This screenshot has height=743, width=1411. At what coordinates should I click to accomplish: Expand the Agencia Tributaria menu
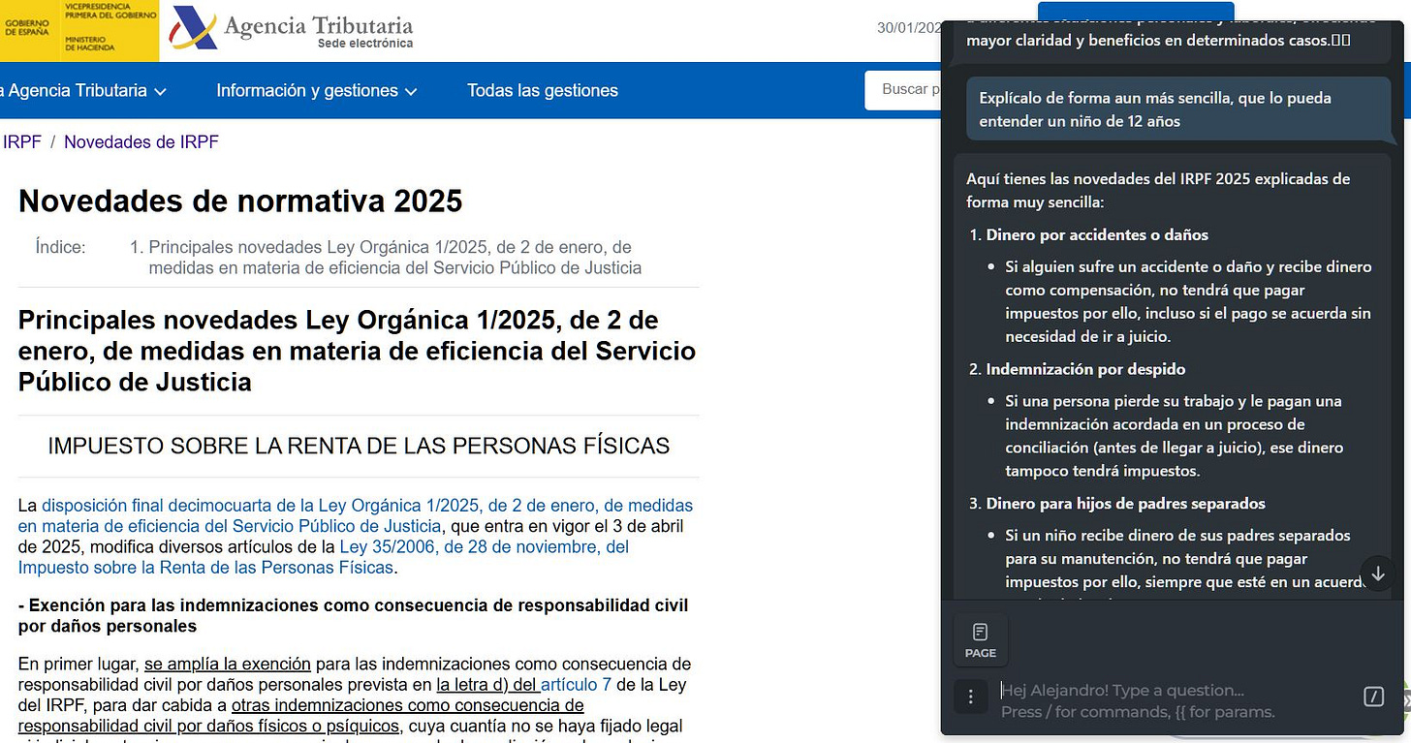point(83,90)
